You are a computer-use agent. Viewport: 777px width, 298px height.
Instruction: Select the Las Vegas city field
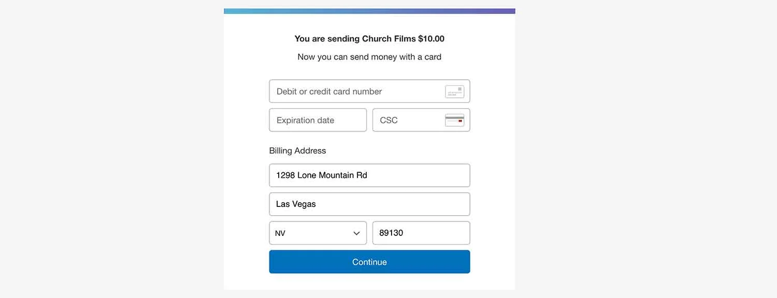[x=369, y=204]
